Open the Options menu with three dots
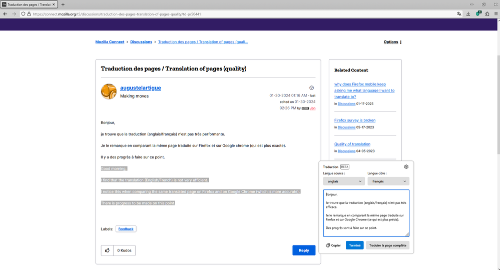Image resolution: width=500 pixels, height=270 pixels. (392, 42)
